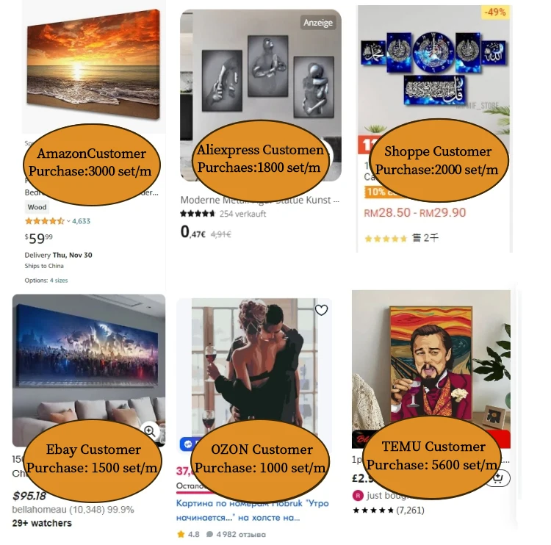The width and height of the screenshot is (551, 545).
Task: Select the Wood material tag
Action: pos(37,207)
